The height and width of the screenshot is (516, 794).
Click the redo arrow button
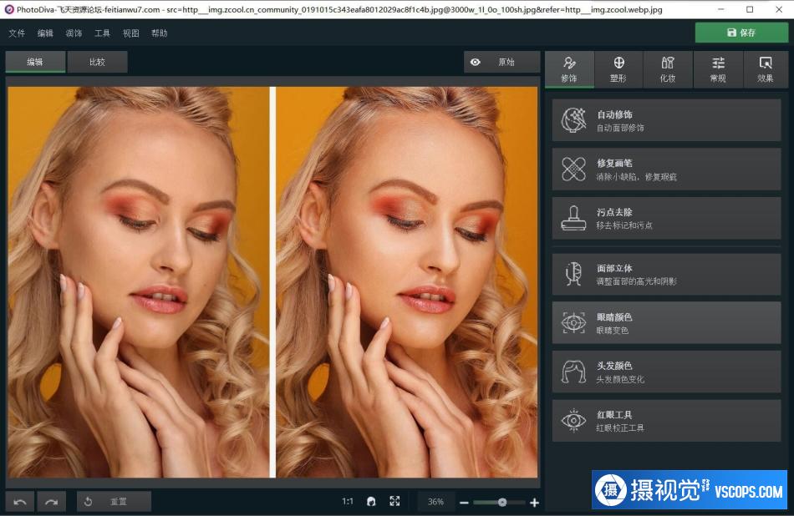coord(52,501)
